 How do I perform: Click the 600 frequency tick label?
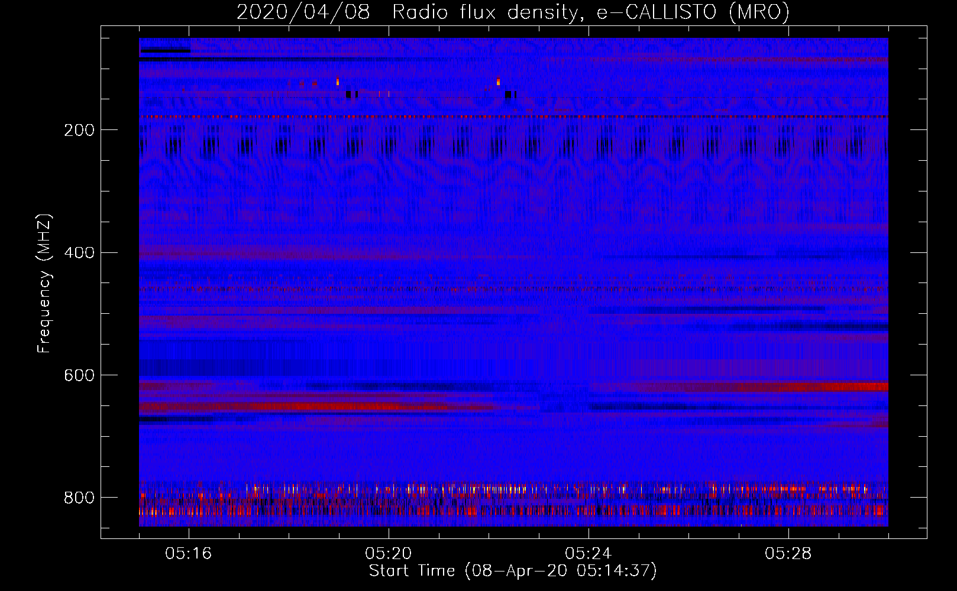(x=79, y=375)
